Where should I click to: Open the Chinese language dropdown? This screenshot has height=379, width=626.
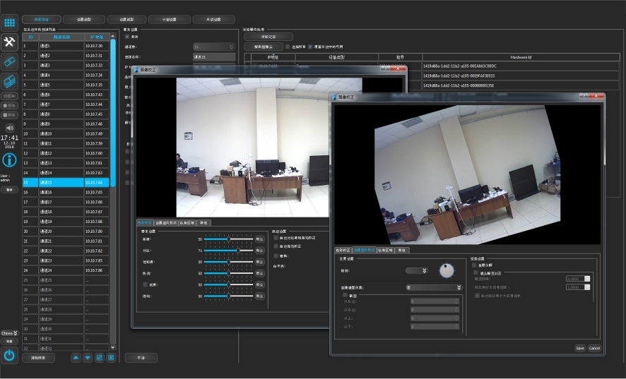pos(9,332)
